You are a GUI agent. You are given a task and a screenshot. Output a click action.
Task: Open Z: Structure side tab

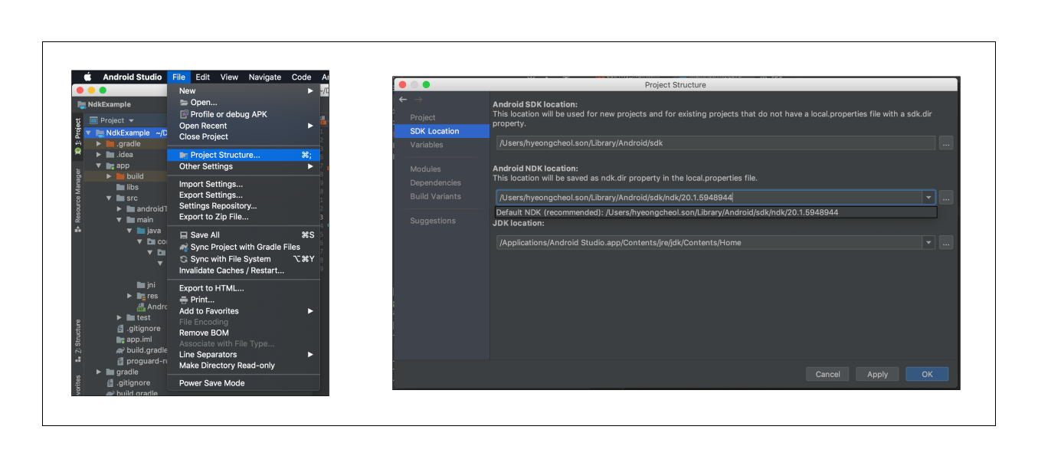tap(77, 340)
